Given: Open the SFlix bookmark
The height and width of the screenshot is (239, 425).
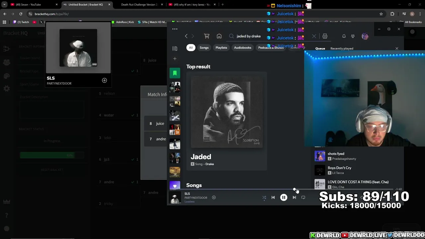Looking at the screenshot, I should [x=152, y=22].
